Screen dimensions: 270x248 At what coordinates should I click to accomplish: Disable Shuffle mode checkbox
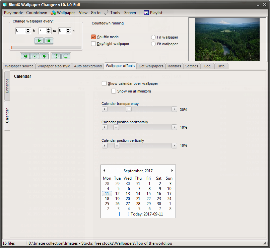[x=93, y=37]
